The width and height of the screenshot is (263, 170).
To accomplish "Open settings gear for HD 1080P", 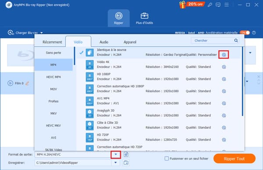I will (224, 79).
